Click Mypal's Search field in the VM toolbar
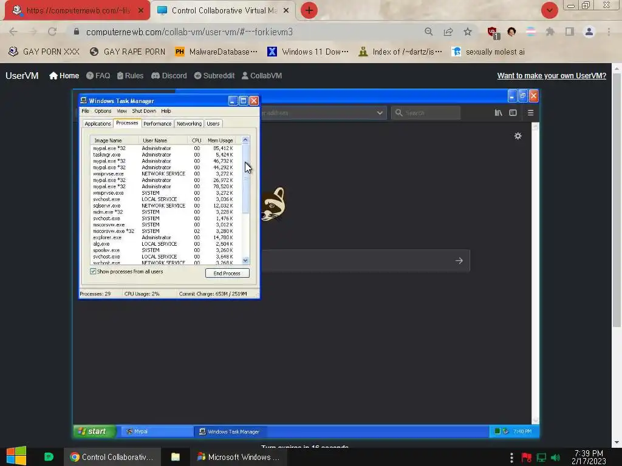Screen dimensions: 622x466 click(426, 113)
